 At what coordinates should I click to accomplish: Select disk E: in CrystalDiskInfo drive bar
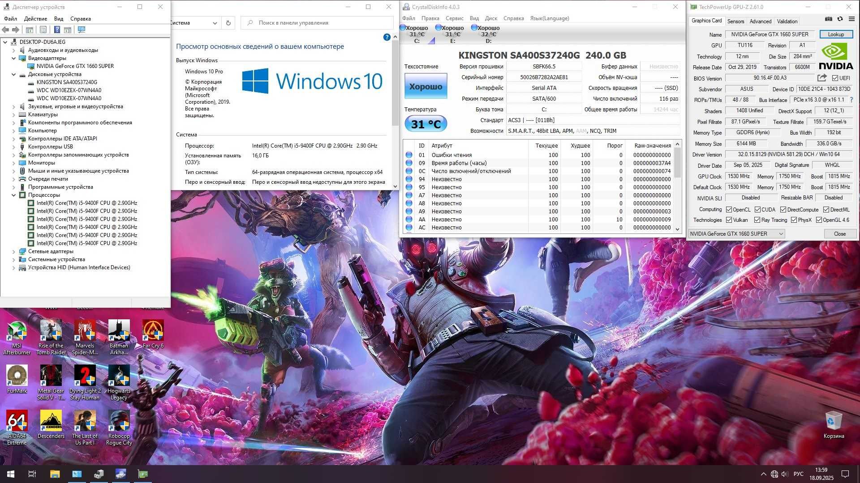coord(452,34)
